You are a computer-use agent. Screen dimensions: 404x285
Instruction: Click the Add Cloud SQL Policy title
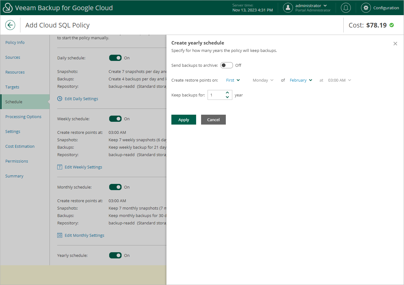pos(58,25)
